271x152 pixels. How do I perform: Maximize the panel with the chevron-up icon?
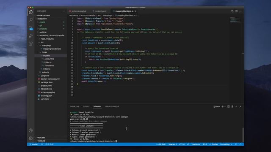(x=236, y=107)
